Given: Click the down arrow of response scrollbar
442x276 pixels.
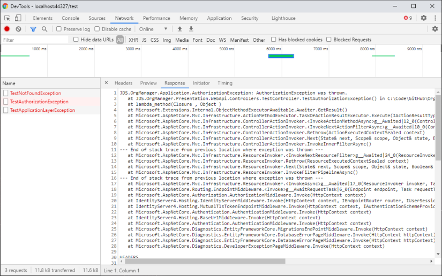Looking at the screenshot, I should click(x=438, y=254).
